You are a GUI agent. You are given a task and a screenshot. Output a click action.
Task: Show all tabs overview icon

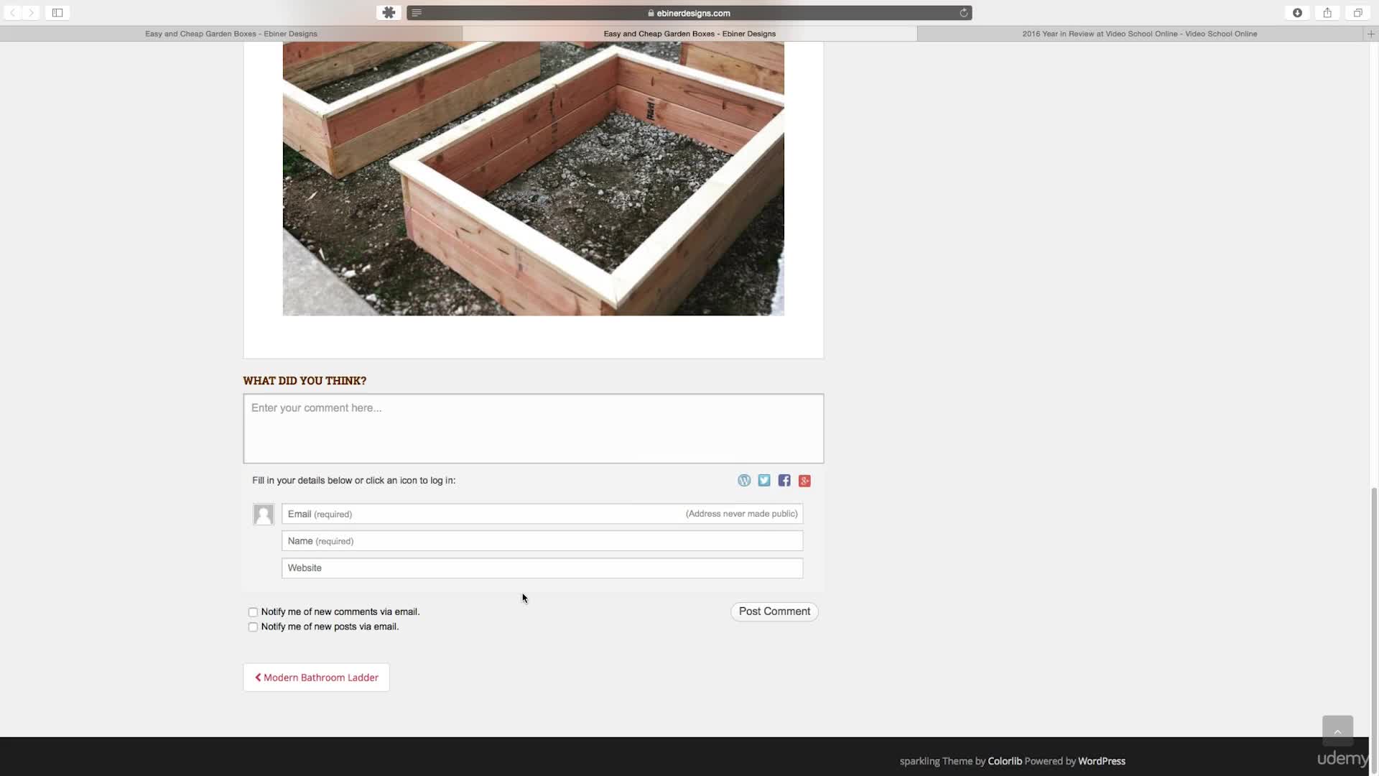click(1357, 13)
